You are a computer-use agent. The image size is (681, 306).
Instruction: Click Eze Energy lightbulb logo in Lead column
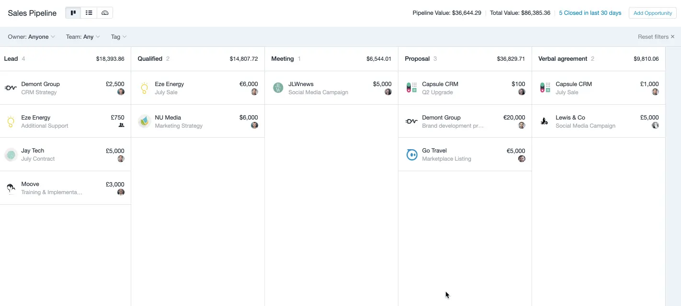11,121
